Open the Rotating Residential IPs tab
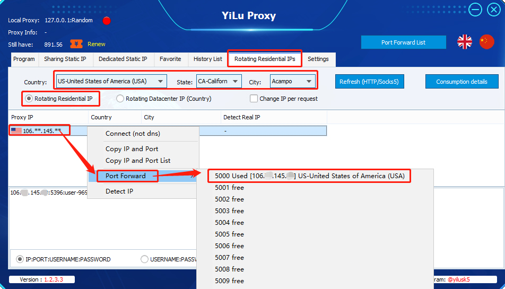505x289 pixels. point(265,59)
